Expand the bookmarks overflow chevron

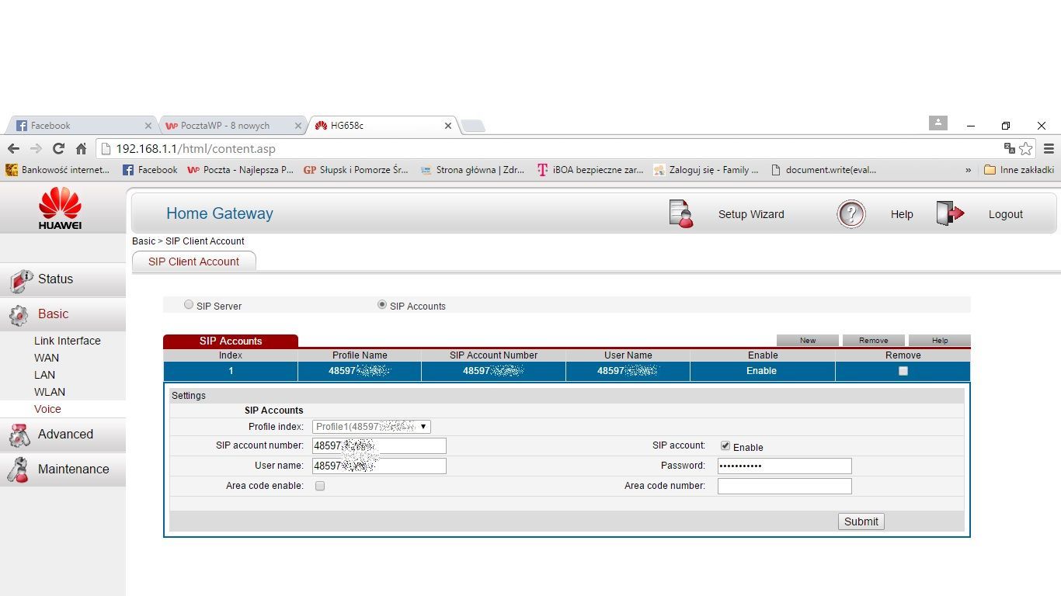pos(968,170)
